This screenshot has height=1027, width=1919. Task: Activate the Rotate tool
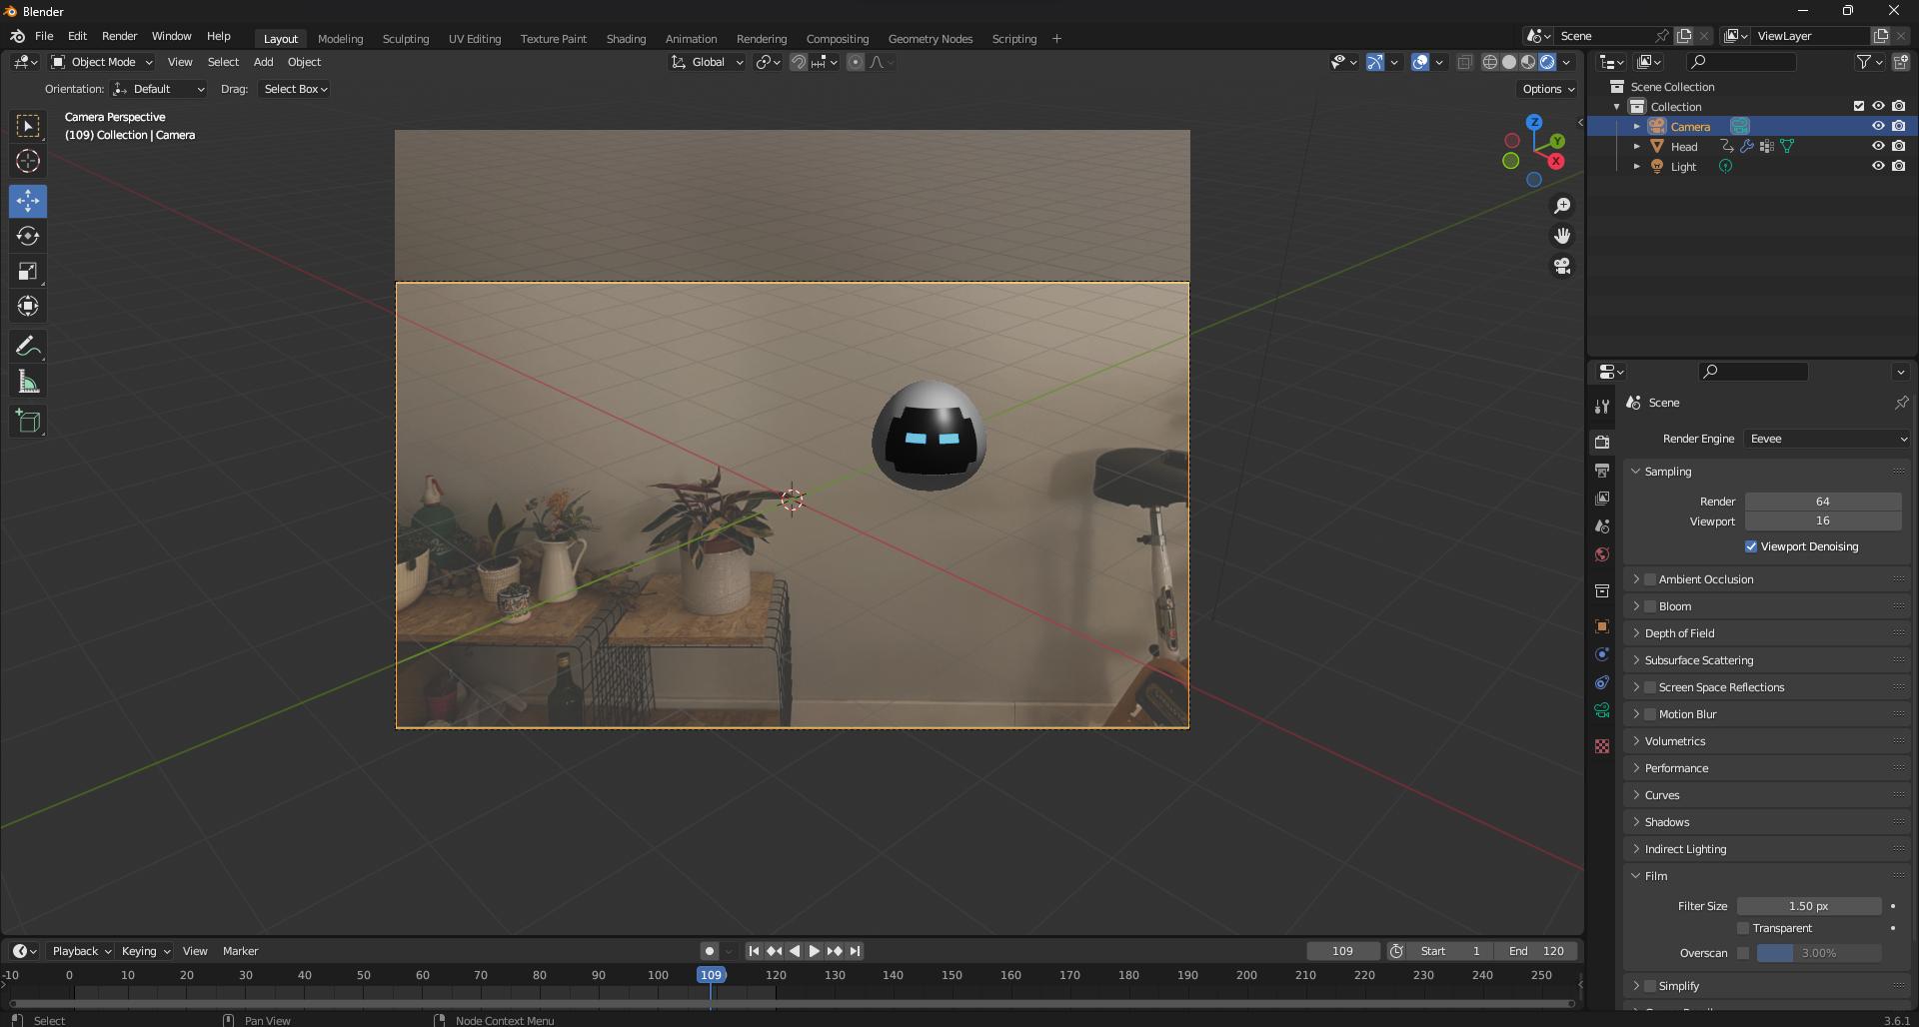[x=28, y=236]
